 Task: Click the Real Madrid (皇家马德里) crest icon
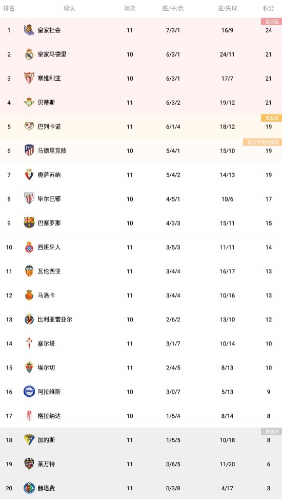coord(29,54)
